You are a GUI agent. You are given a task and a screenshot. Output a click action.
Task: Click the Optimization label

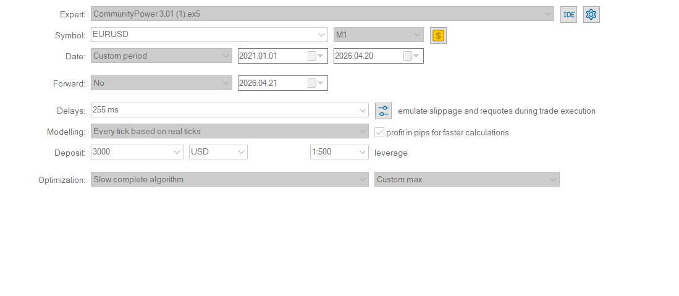click(x=62, y=180)
